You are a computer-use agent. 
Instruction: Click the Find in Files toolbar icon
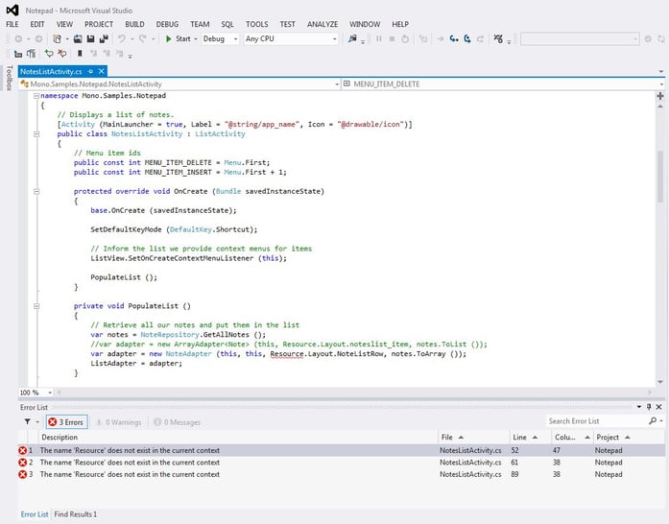352,38
